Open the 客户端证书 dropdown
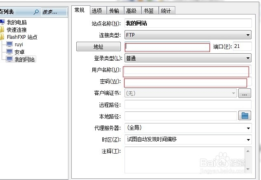 (181, 93)
